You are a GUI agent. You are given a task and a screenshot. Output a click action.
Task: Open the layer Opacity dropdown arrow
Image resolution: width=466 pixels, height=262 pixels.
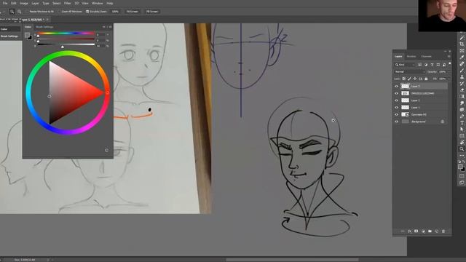tap(449, 71)
